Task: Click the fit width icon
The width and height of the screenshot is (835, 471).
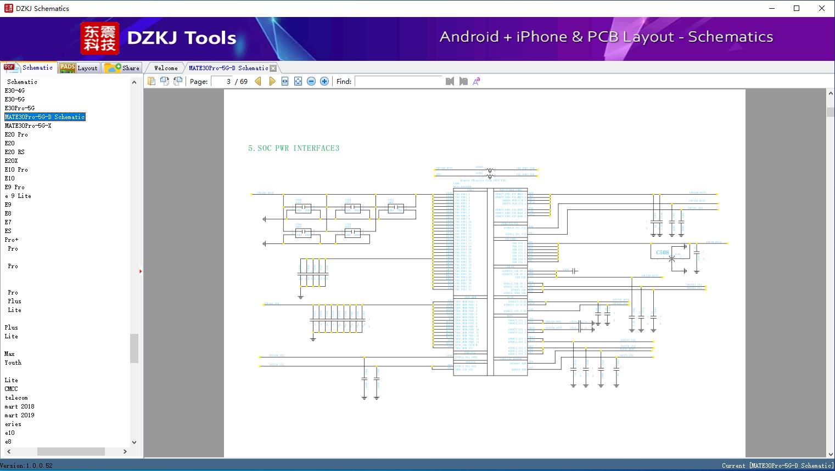Action: click(x=285, y=81)
